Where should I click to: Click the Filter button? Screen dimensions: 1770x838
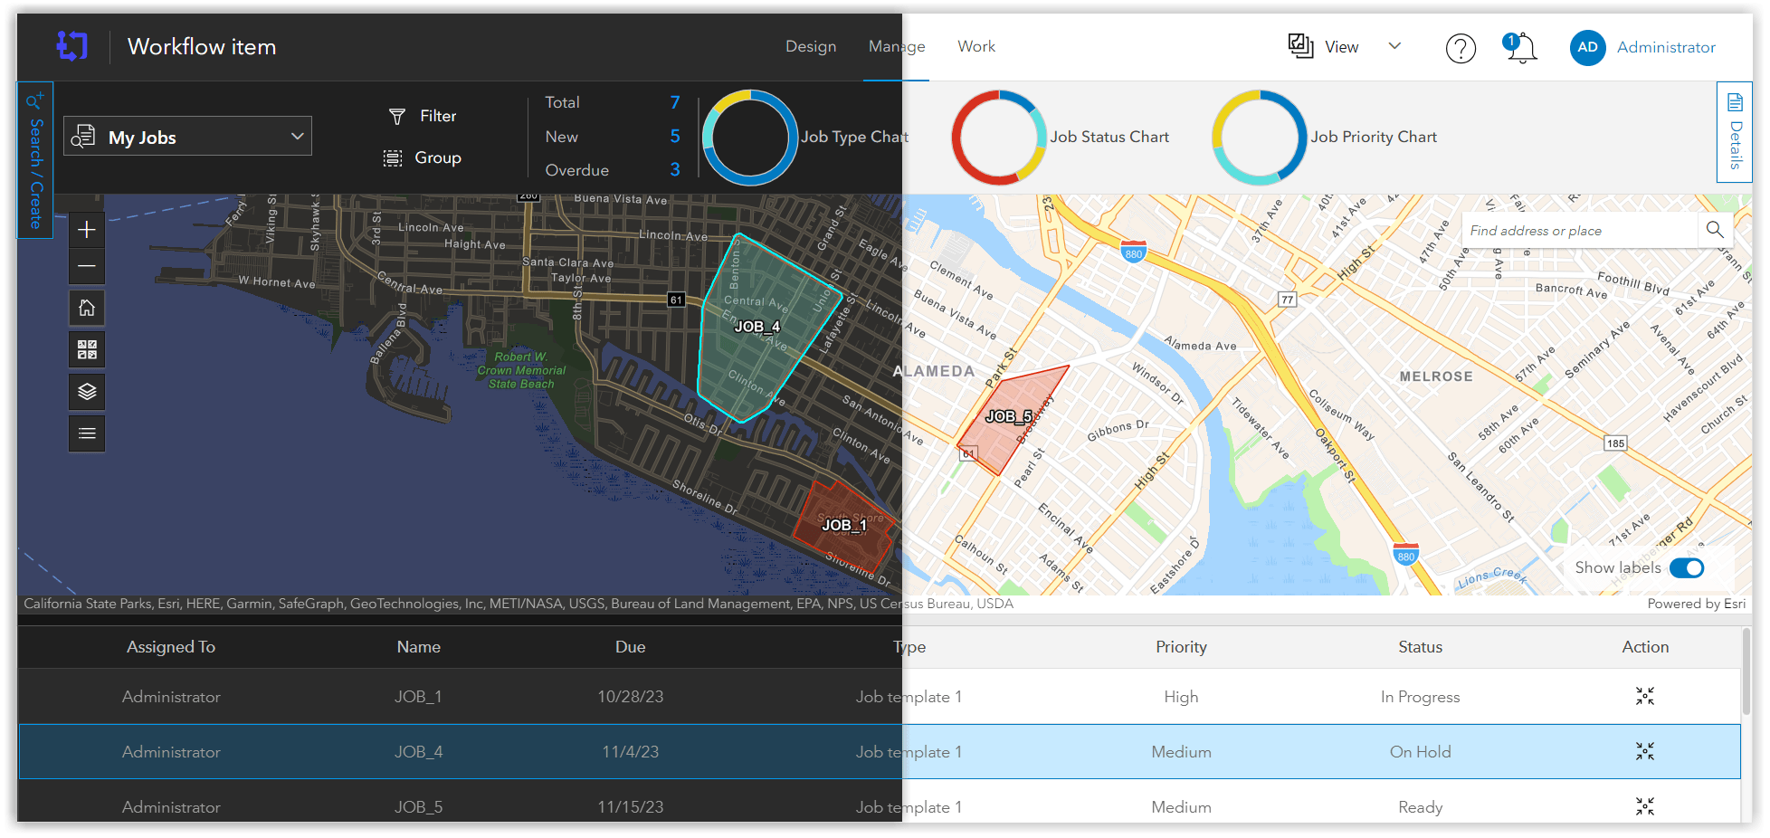(x=423, y=116)
